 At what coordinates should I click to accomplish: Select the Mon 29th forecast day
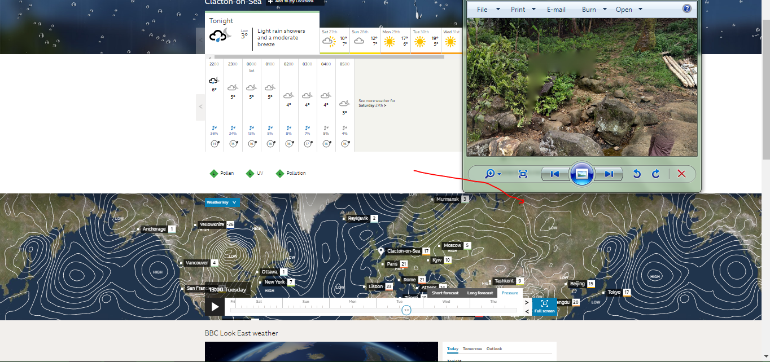tap(395, 41)
